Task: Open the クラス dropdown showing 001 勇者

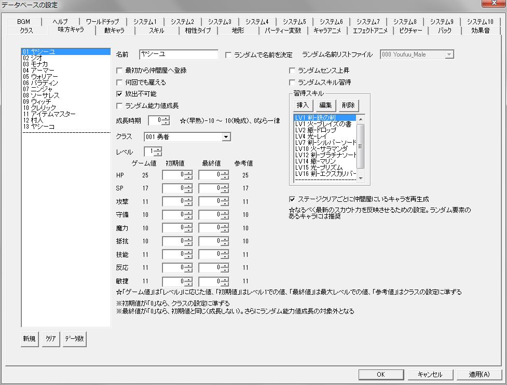Action: [x=187, y=137]
